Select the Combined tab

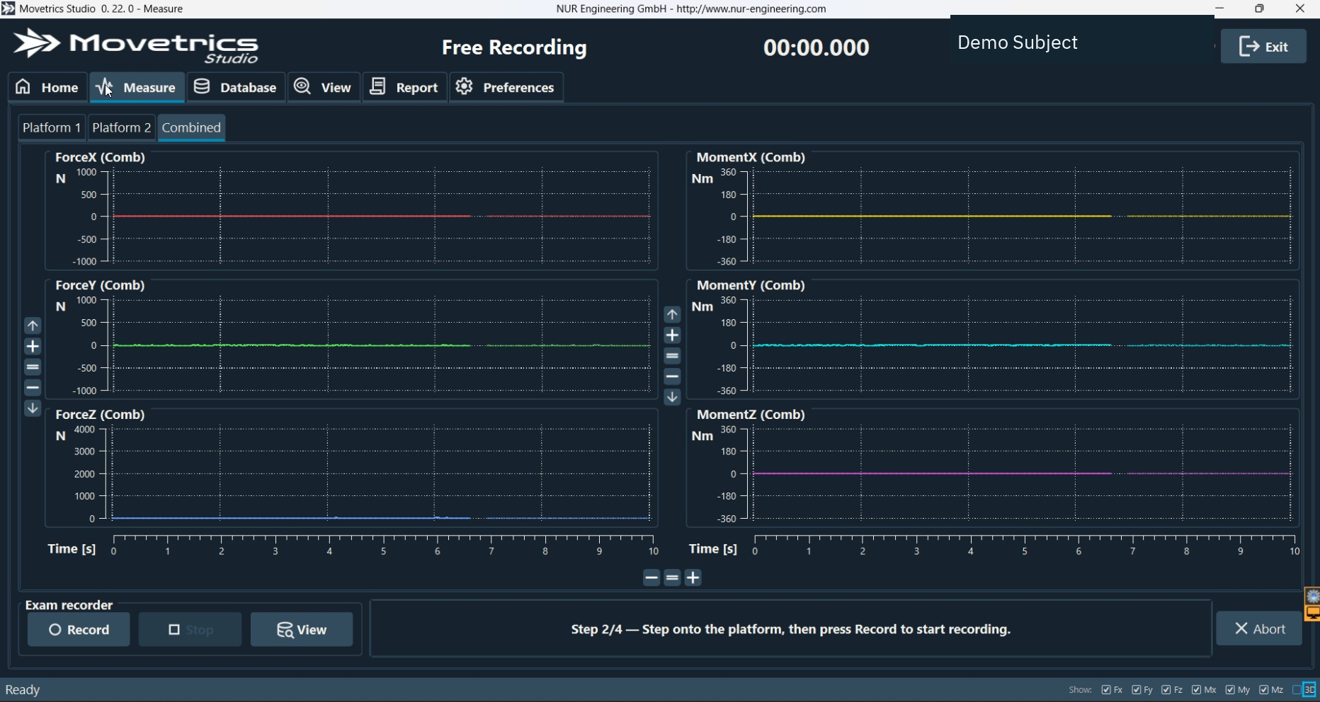point(192,127)
